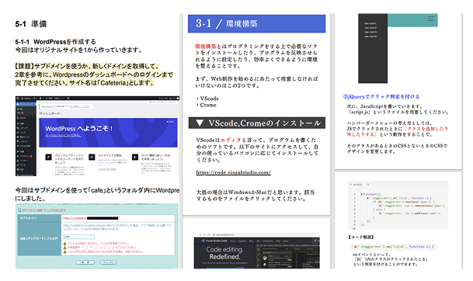Click the half-circle styles icon in welcome panel
This screenshot has width=473, height=281.
point(135,157)
